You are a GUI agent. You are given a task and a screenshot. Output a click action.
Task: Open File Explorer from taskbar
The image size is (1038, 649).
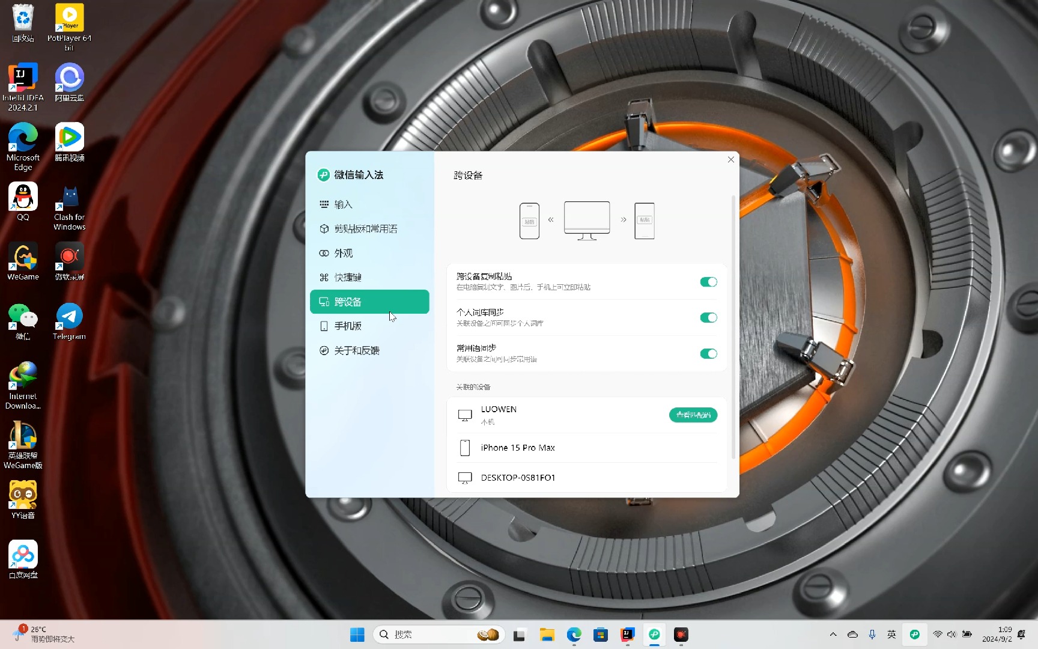coord(547,635)
